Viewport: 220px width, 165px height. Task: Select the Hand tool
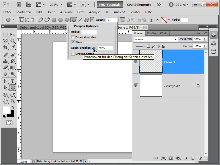click(x=5, y=101)
